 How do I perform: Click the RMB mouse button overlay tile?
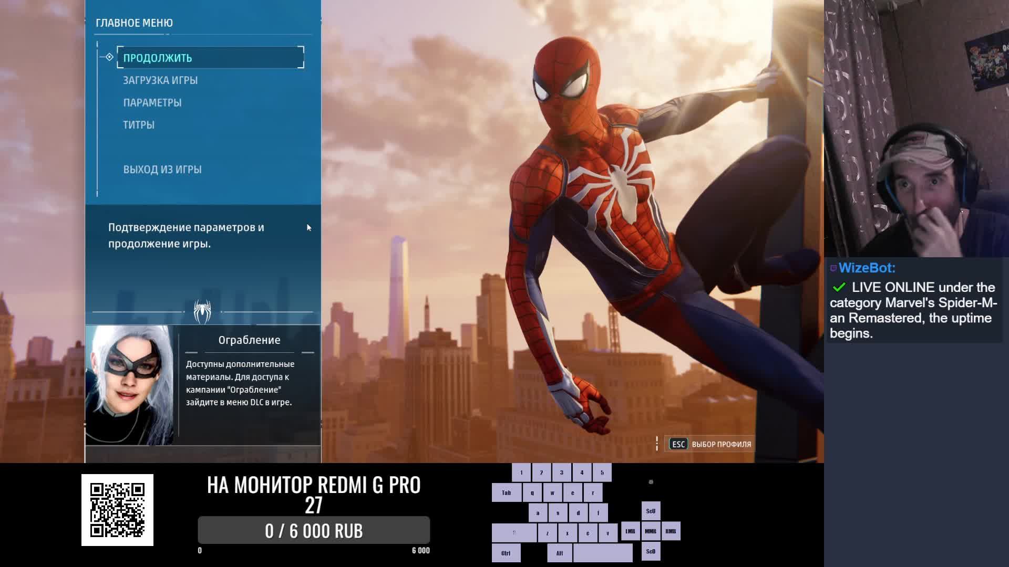pyautogui.click(x=671, y=531)
